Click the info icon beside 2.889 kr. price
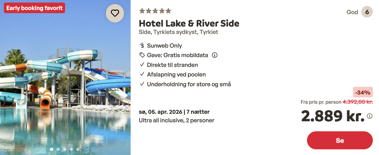 point(370,116)
